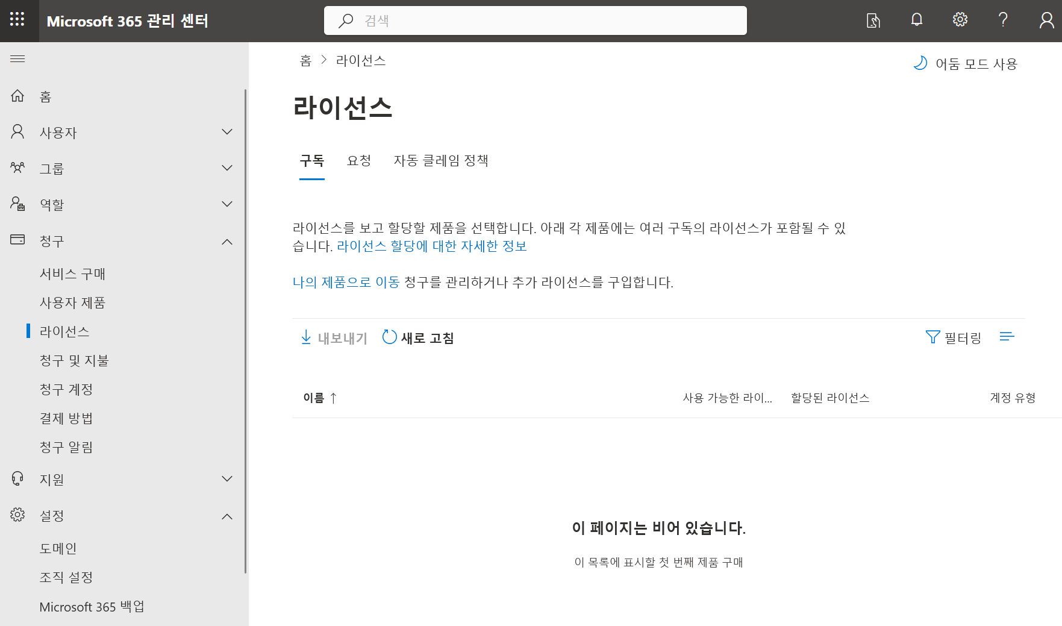The height and width of the screenshot is (626, 1062).
Task: Click 라이선스 in breadcrumb
Action: [x=361, y=60]
